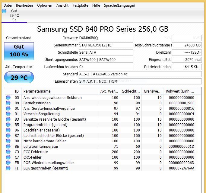Screen dimensions: 206x193
Task: Select 'POR-Wiederherstellungszähler' row text
Action: [49, 163]
